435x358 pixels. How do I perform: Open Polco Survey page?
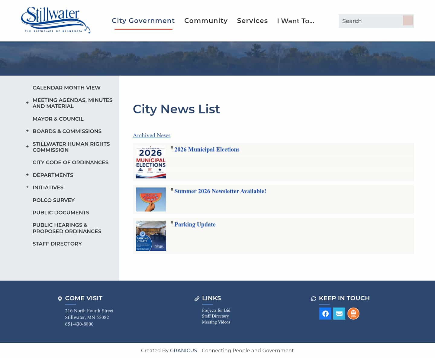[x=53, y=200]
